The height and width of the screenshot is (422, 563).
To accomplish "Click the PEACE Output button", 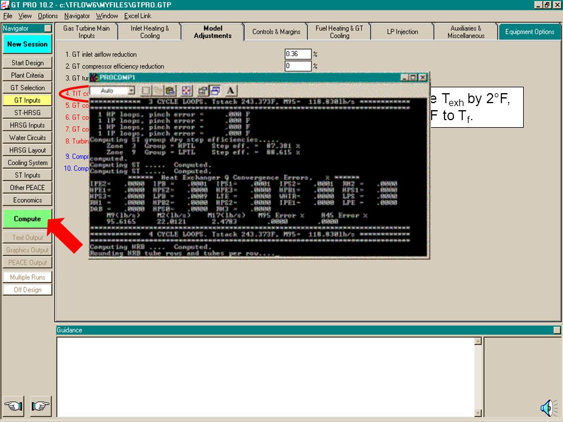I will pos(28,263).
